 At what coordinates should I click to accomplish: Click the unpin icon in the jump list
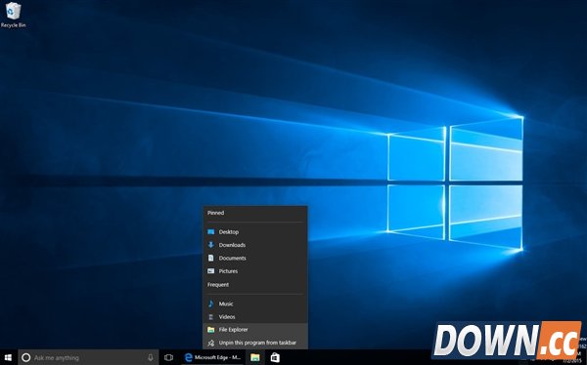click(x=210, y=343)
